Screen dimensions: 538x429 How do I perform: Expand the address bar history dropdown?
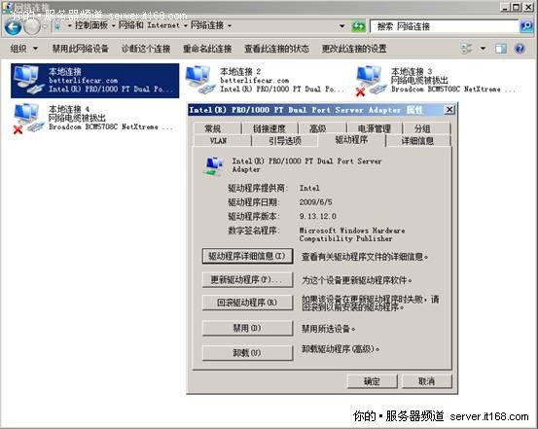coord(342,26)
